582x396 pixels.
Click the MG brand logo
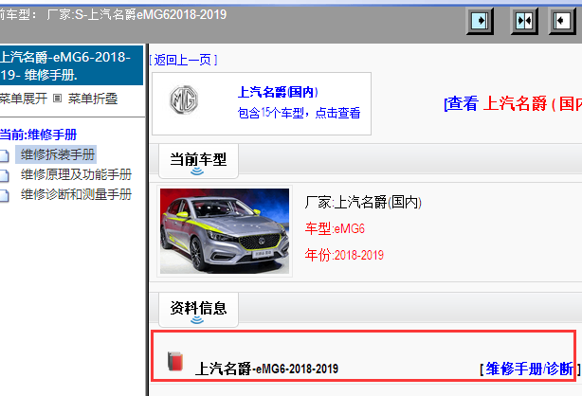(x=184, y=99)
